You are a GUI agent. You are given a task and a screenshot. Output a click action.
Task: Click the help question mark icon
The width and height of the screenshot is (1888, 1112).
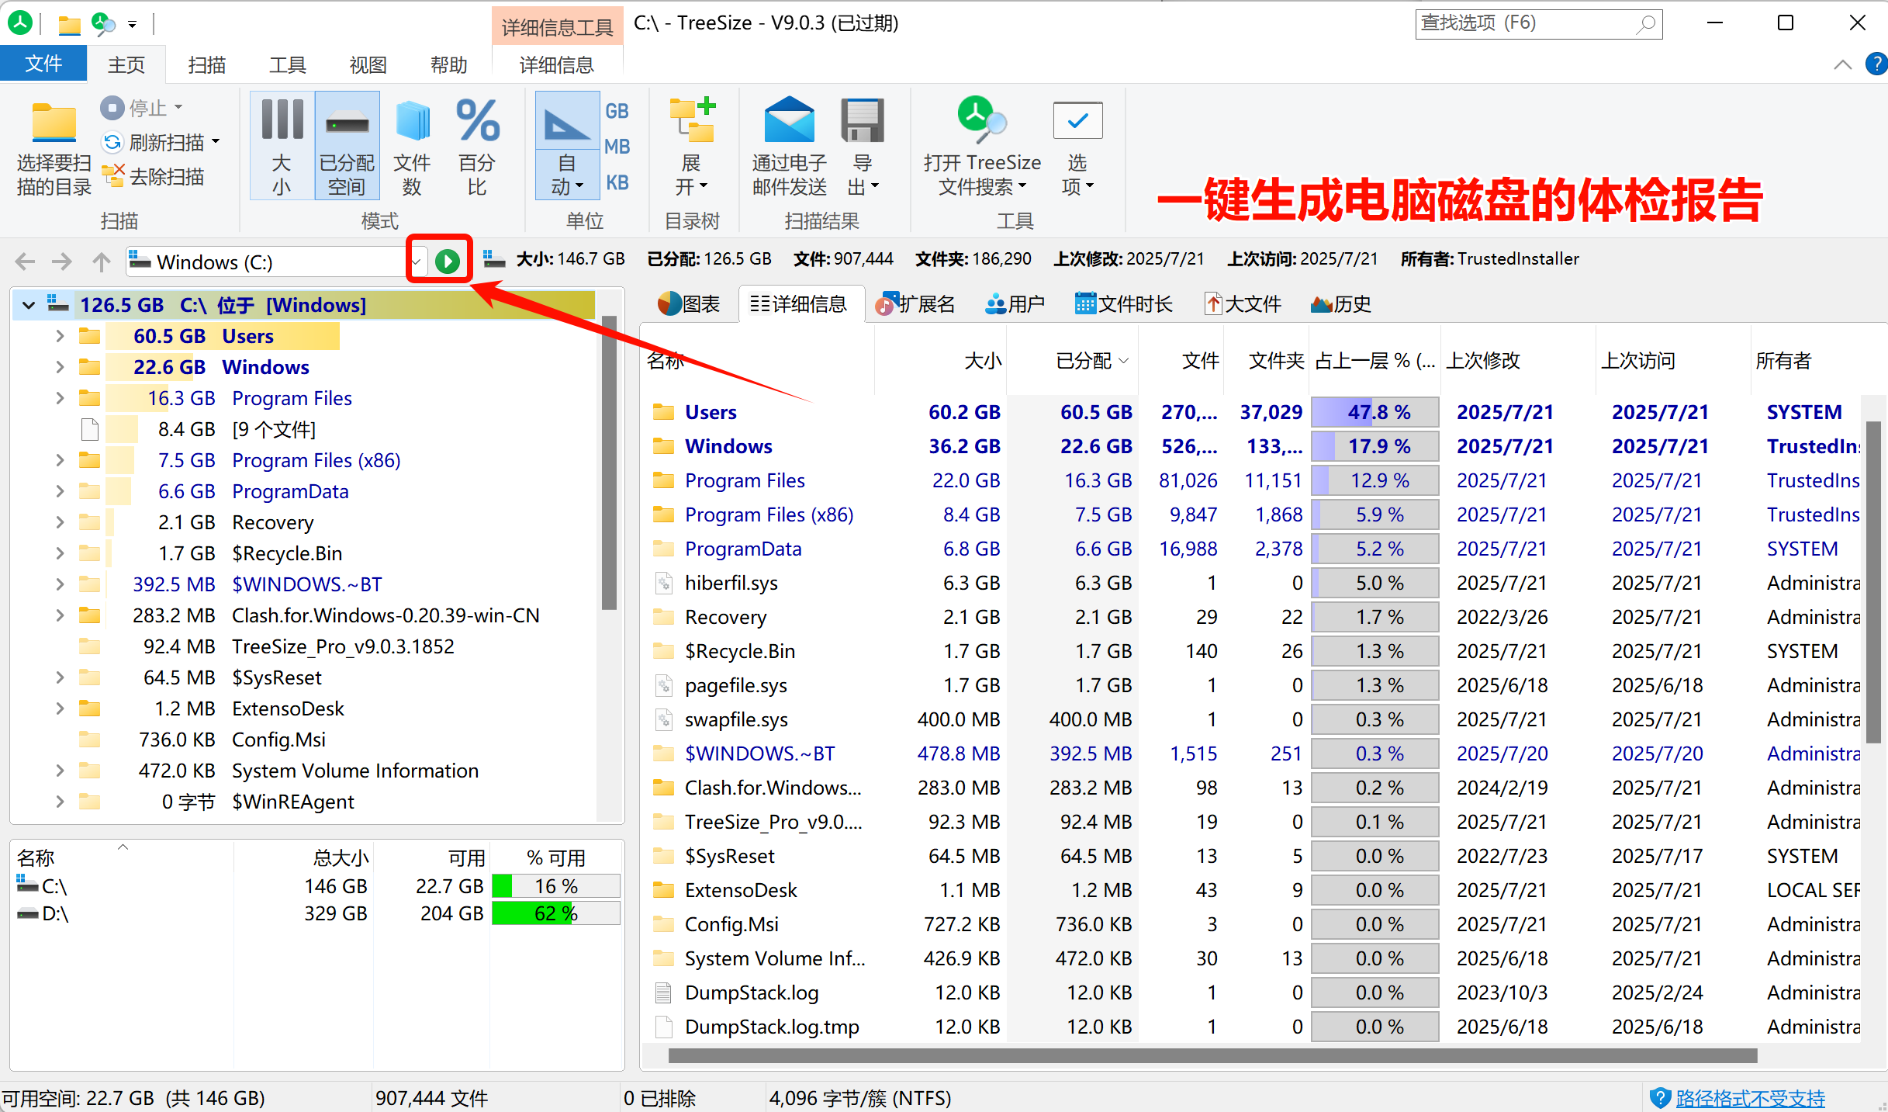1876,63
